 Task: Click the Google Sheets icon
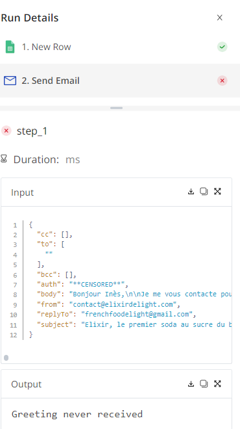tap(10, 47)
